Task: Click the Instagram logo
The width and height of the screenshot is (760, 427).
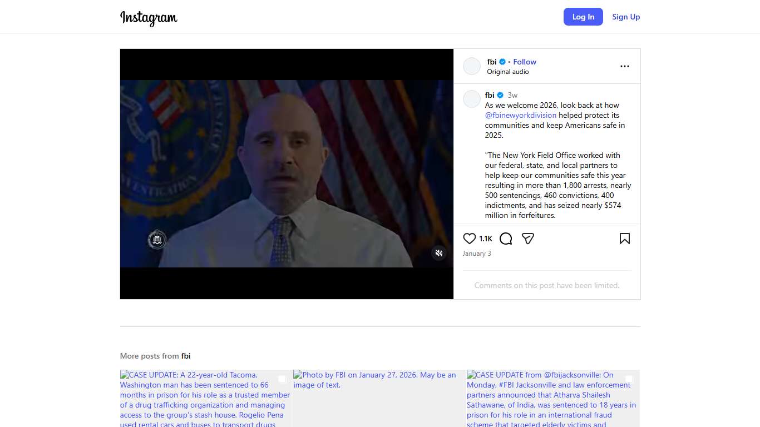Action: (x=149, y=17)
